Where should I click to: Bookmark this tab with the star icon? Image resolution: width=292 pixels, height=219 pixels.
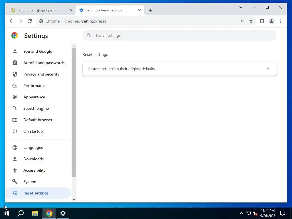[x=251, y=21]
